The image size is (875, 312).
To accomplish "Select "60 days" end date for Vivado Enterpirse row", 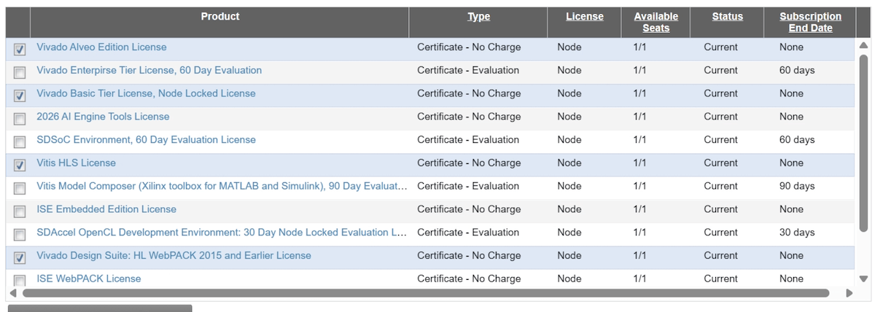I will click(797, 71).
